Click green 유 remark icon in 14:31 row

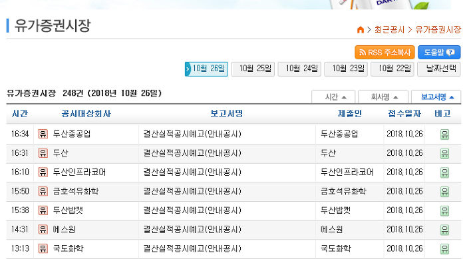pyautogui.click(x=444, y=230)
